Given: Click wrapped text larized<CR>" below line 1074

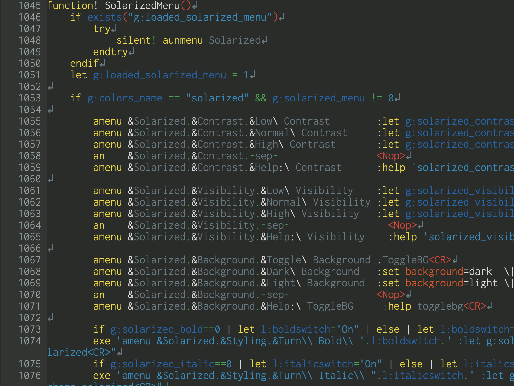Looking at the screenshot, I should (82, 352).
